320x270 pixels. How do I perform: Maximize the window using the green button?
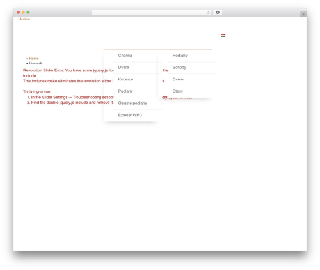point(28,12)
